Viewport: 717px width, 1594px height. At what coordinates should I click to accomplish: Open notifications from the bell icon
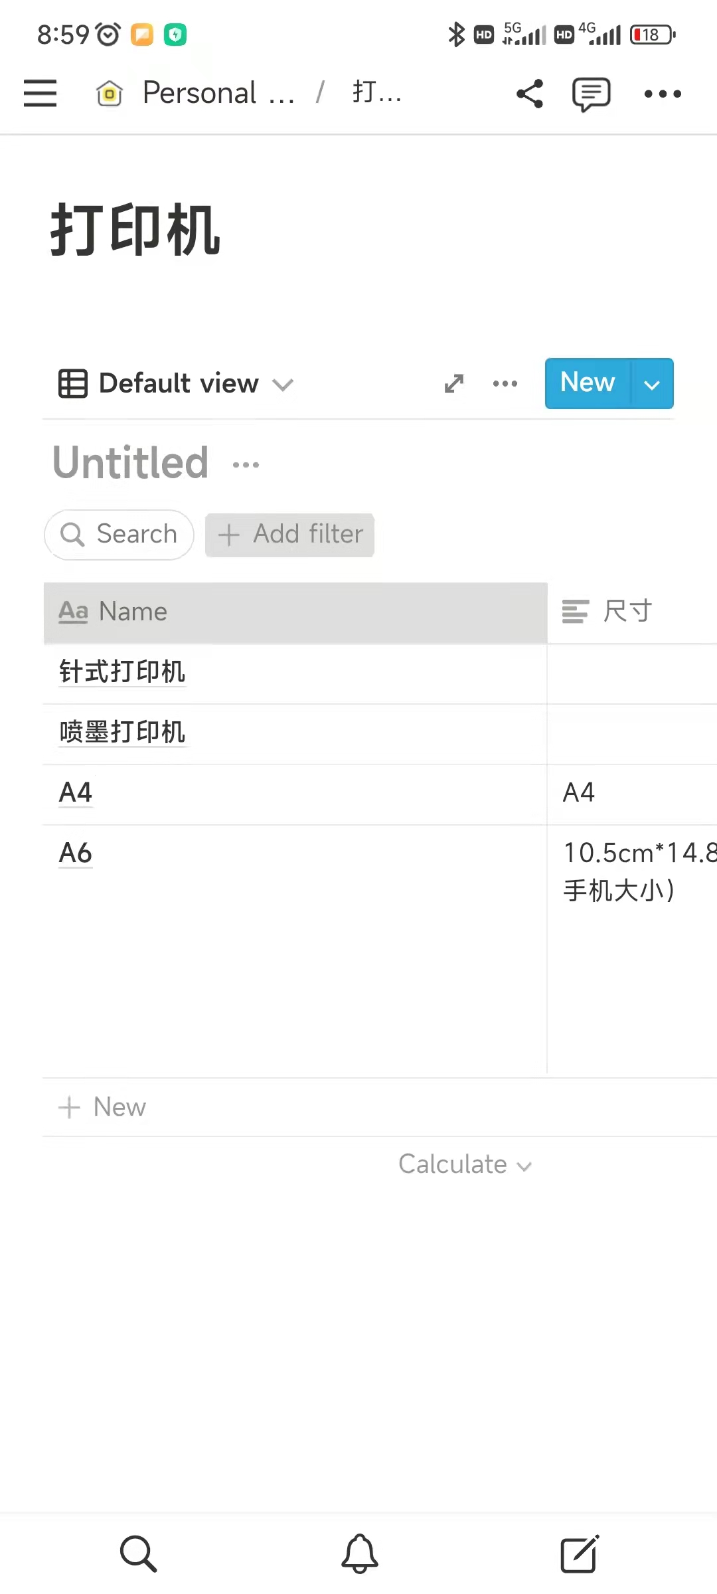[x=358, y=1552]
